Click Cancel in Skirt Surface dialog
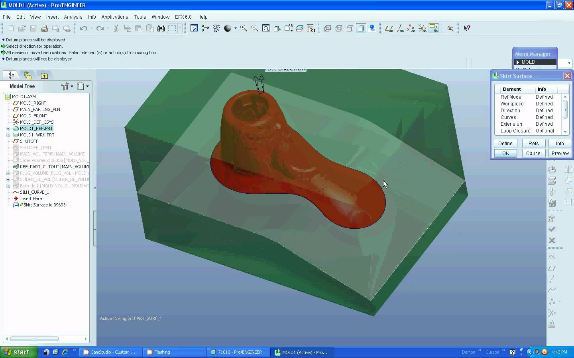Screen dimensions: 574x358 [x=533, y=153]
